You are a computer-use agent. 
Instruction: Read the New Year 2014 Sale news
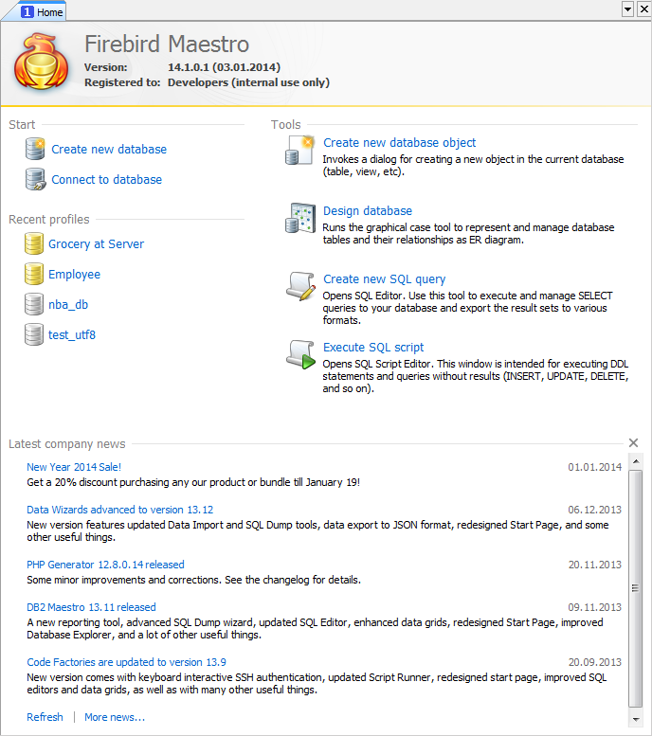pos(74,467)
